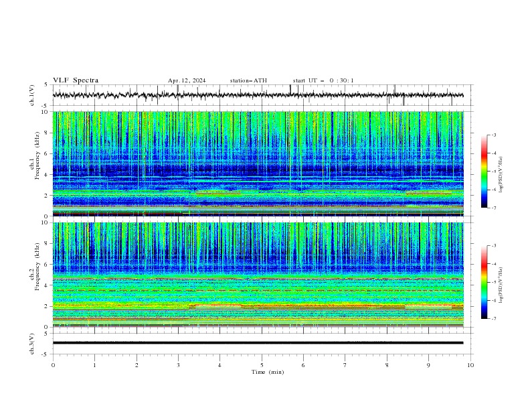This screenshot has height=410, width=530.
Task: Click the "5" tick on ch.1(V) axis
Action: [x=46, y=85]
